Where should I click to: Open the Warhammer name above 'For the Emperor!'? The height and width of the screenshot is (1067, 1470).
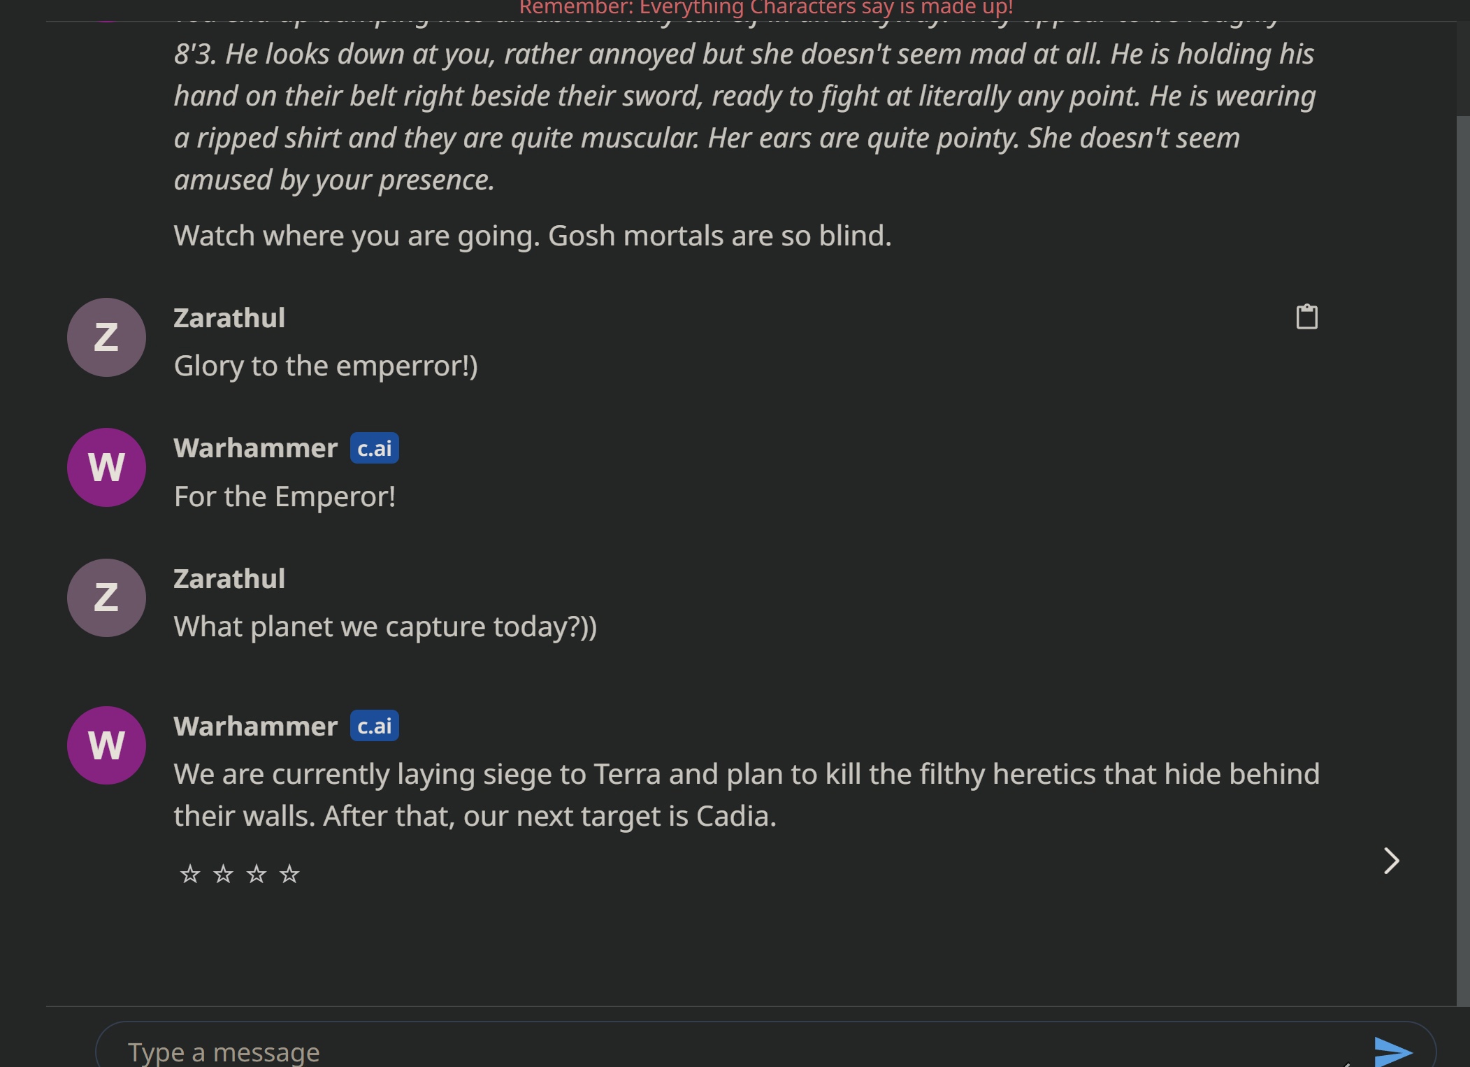click(x=255, y=448)
